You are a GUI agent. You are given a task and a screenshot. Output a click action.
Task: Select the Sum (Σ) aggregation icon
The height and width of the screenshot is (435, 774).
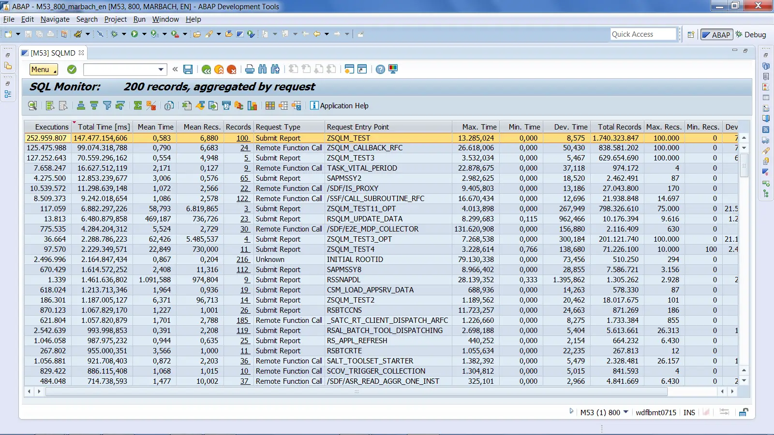pyautogui.click(x=137, y=105)
